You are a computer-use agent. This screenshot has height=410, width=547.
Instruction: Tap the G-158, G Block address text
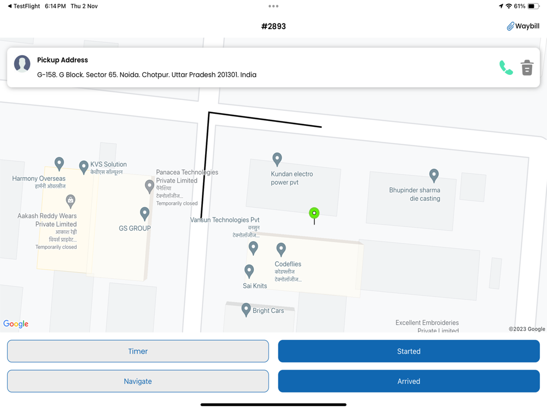click(x=147, y=74)
